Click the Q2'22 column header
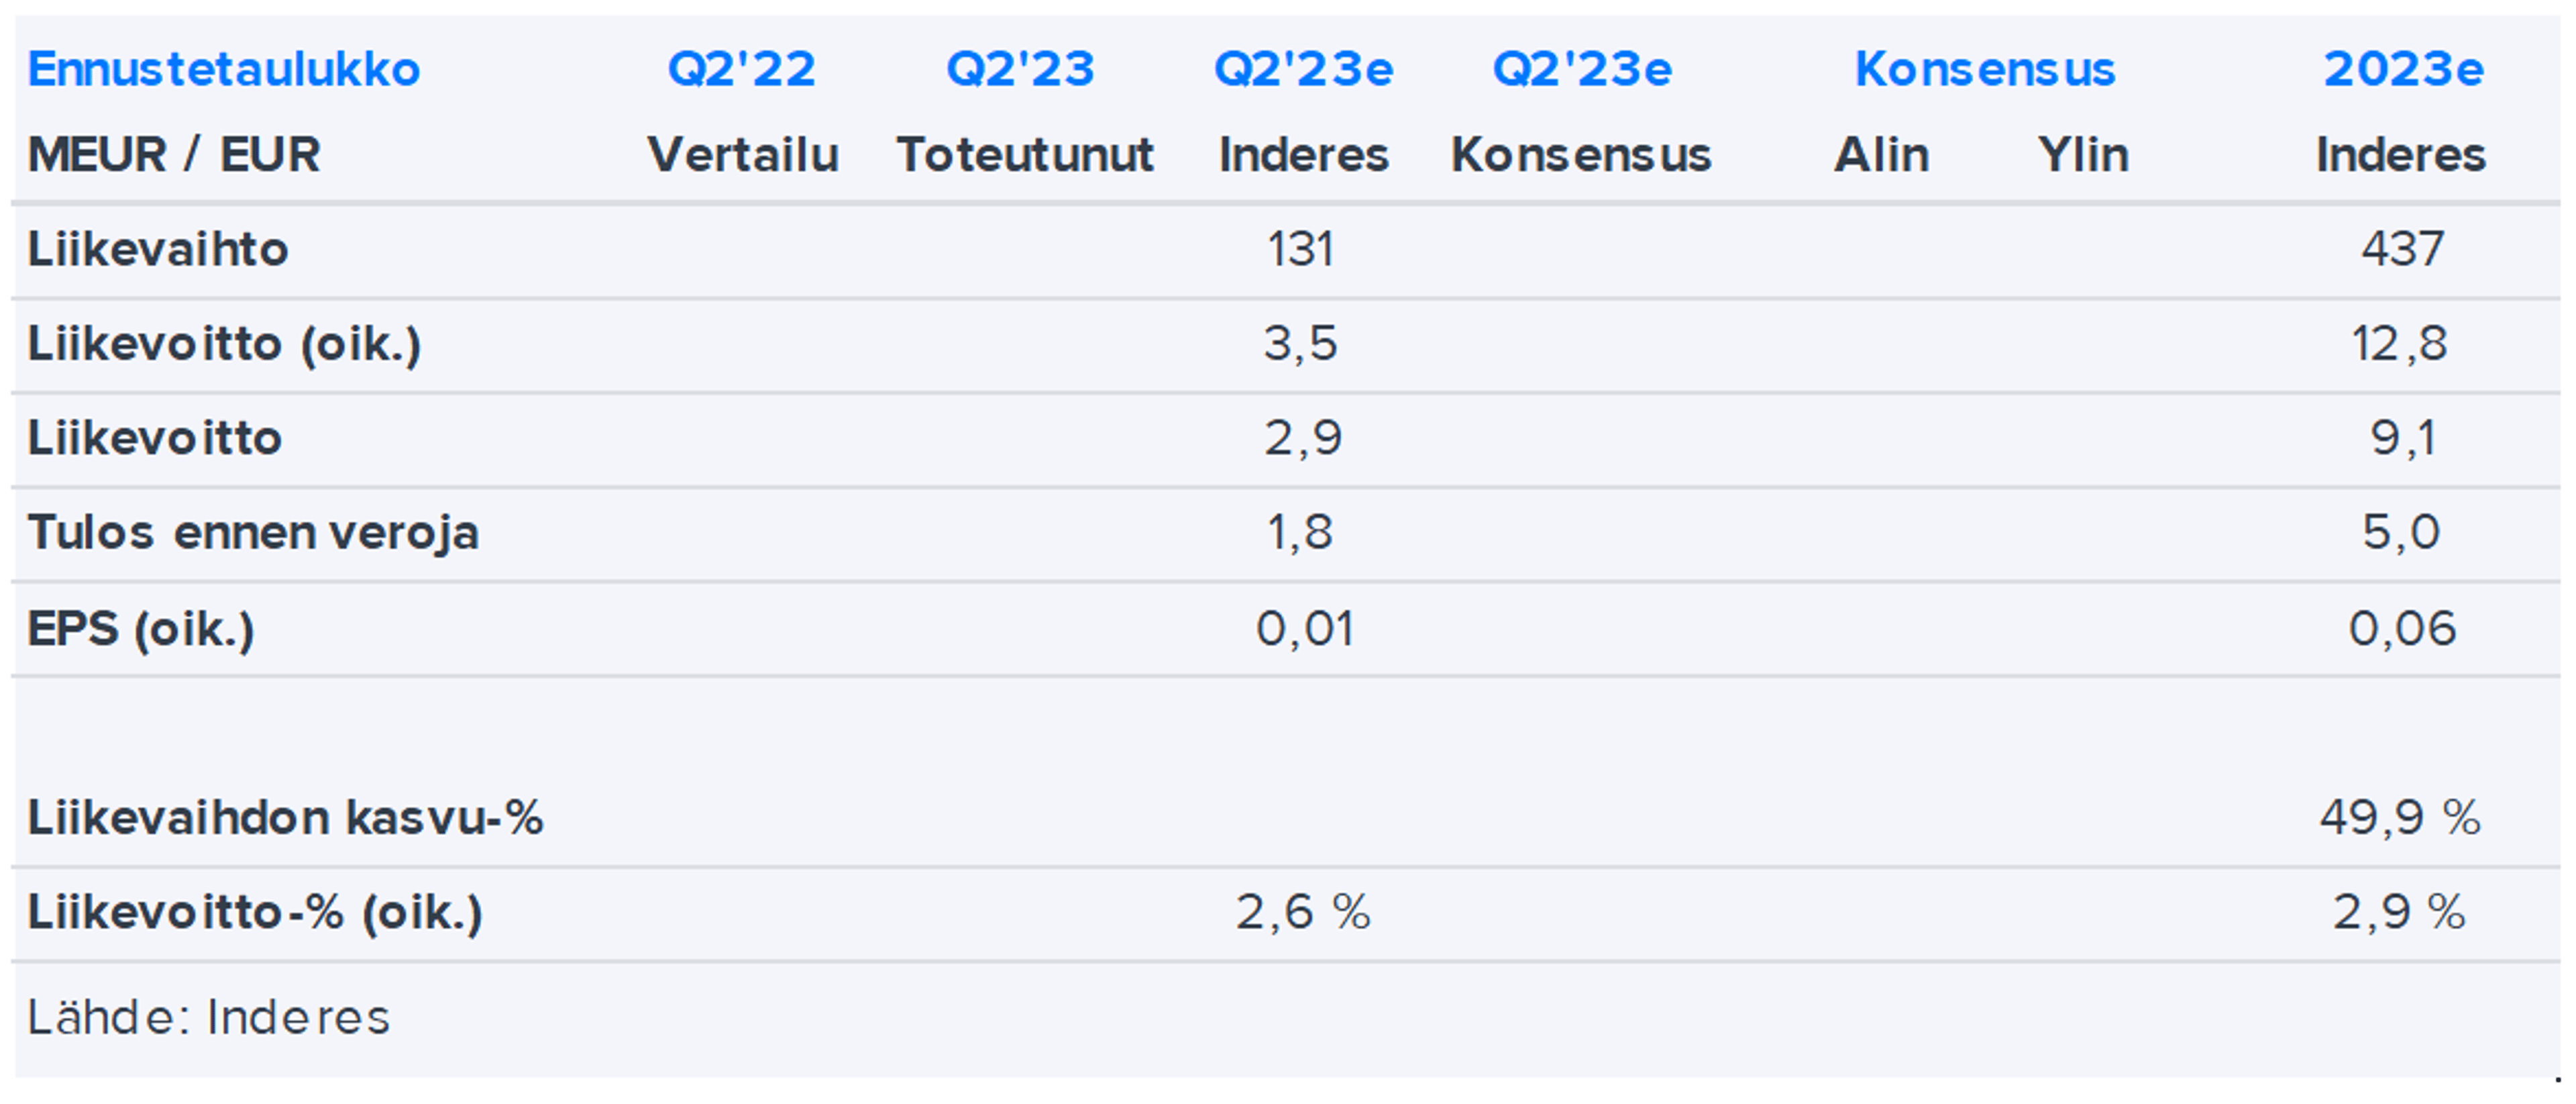Viewport: 2576px width, 1104px height. tap(741, 70)
